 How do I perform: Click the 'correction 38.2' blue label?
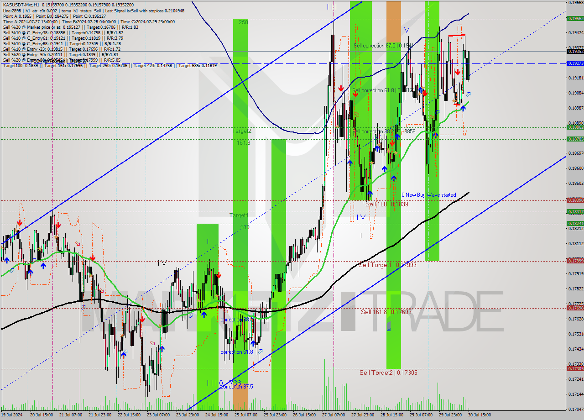click(x=237, y=320)
